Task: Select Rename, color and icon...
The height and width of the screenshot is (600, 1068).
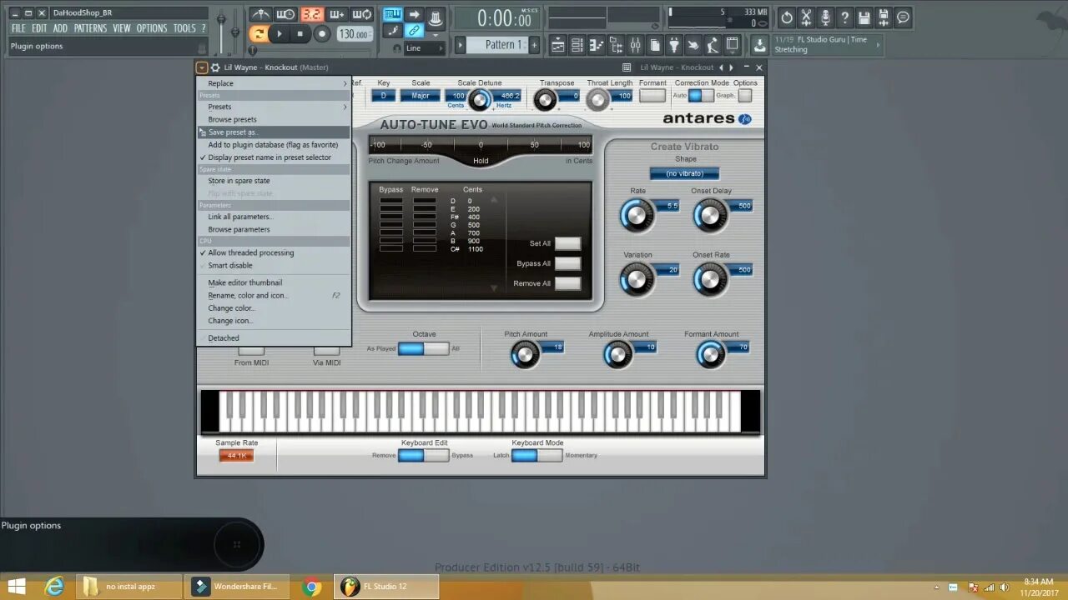Action: click(274, 295)
